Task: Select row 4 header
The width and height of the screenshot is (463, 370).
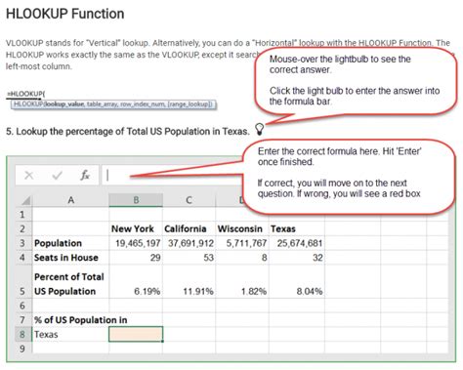Action: coord(22,258)
